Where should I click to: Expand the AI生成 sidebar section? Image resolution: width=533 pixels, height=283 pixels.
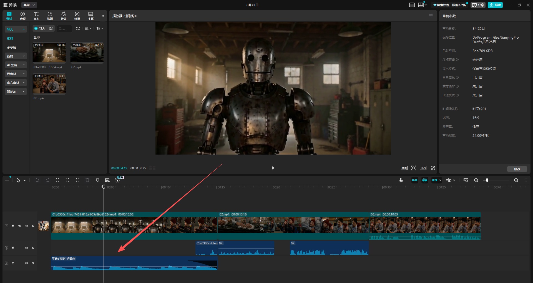tap(16, 65)
